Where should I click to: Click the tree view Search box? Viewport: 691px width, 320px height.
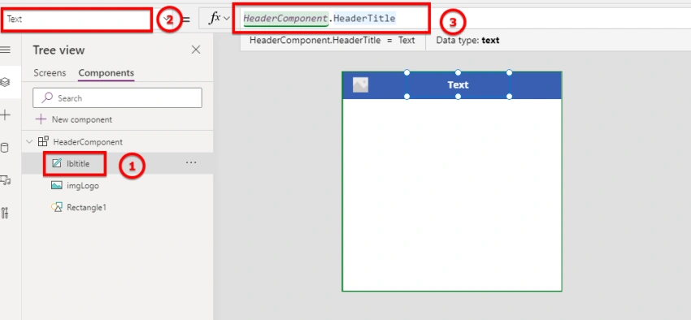tap(117, 97)
